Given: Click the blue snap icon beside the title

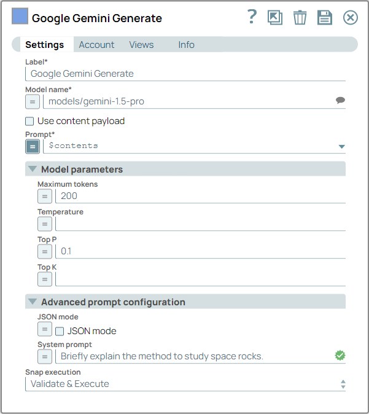Looking at the screenshot, I should point(20,17).
